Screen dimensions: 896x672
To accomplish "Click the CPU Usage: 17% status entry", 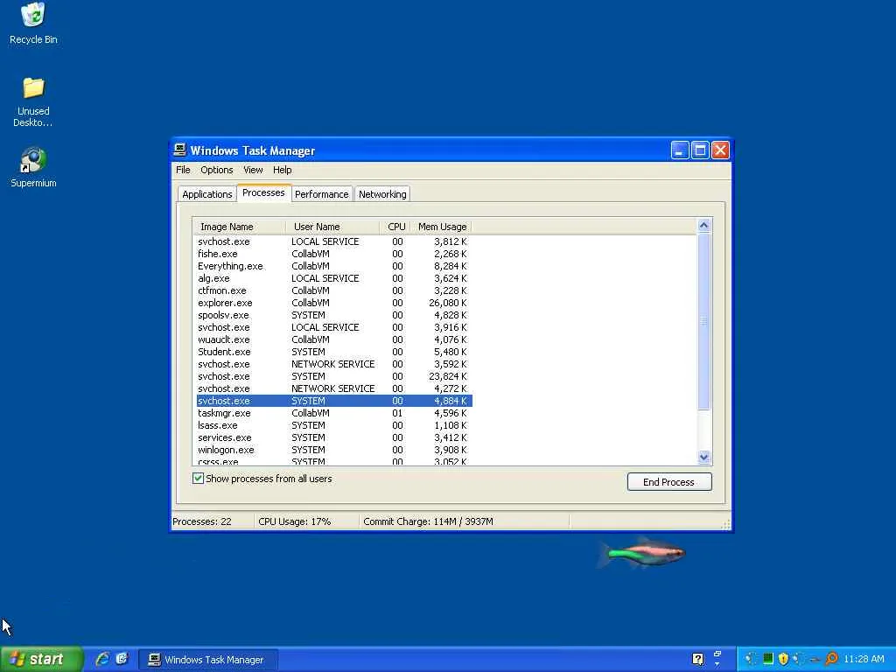I will point(306,521).
